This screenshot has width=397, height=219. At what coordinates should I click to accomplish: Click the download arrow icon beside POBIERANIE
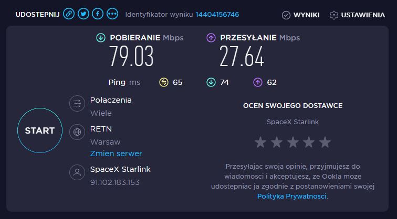(x=101, y=38)
